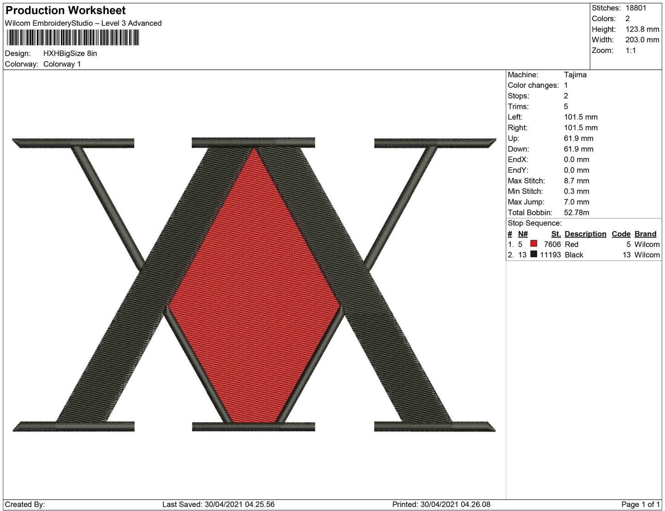Click the 'EndY:' label
665x511 pixels.
518,170
